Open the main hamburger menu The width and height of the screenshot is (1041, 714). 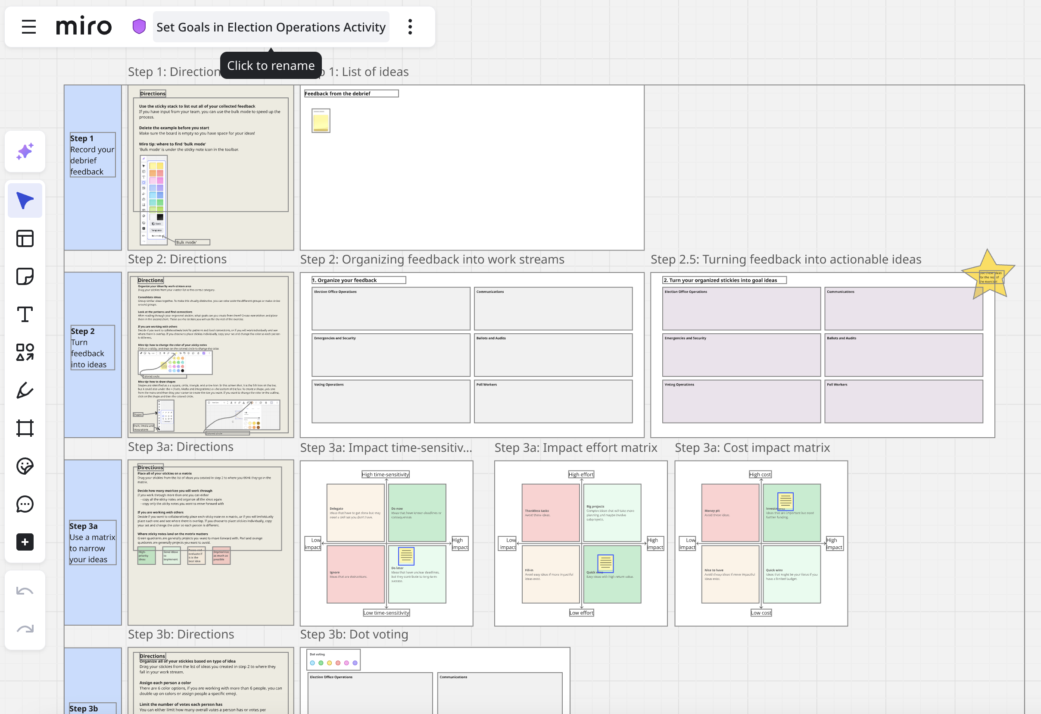click(x=28, y=26)
